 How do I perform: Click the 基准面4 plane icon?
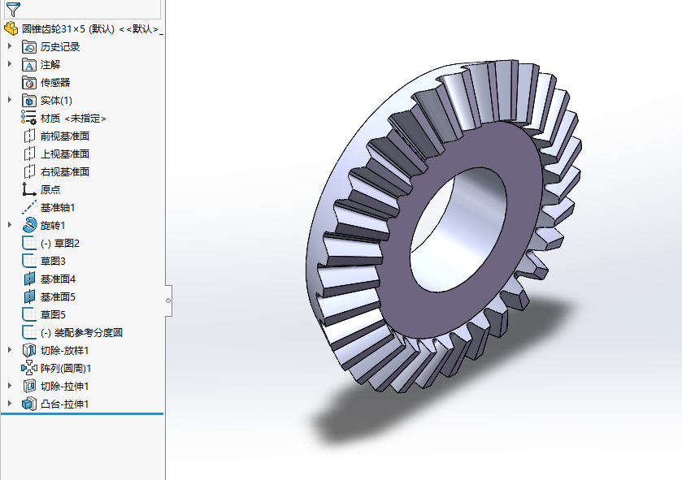[29, 279]
